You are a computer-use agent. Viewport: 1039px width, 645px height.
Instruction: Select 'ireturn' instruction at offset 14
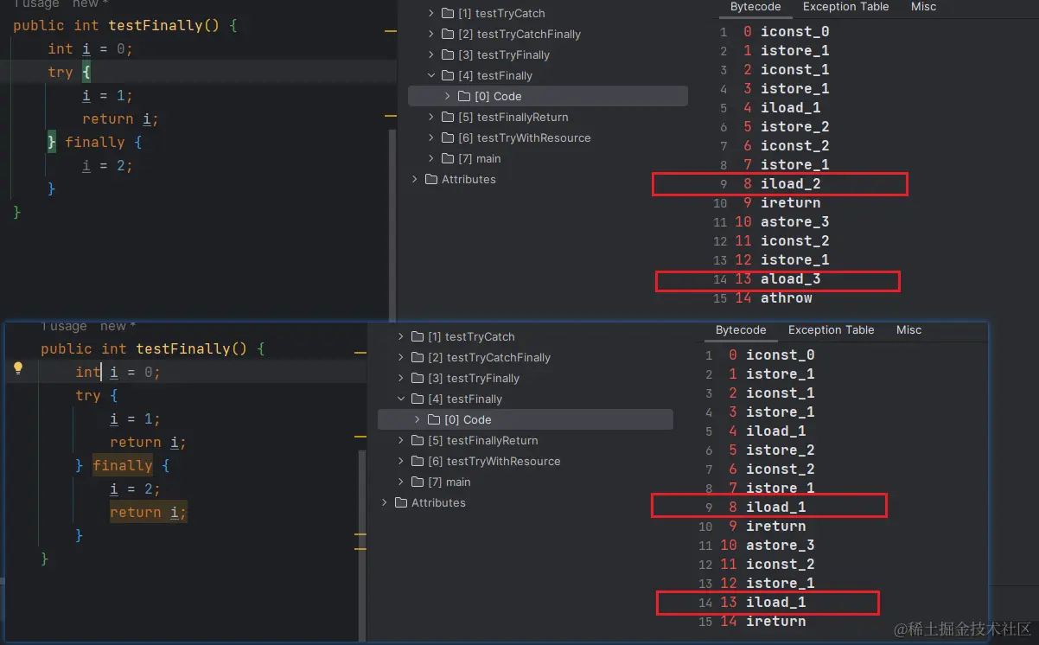(x=776, y=622)
